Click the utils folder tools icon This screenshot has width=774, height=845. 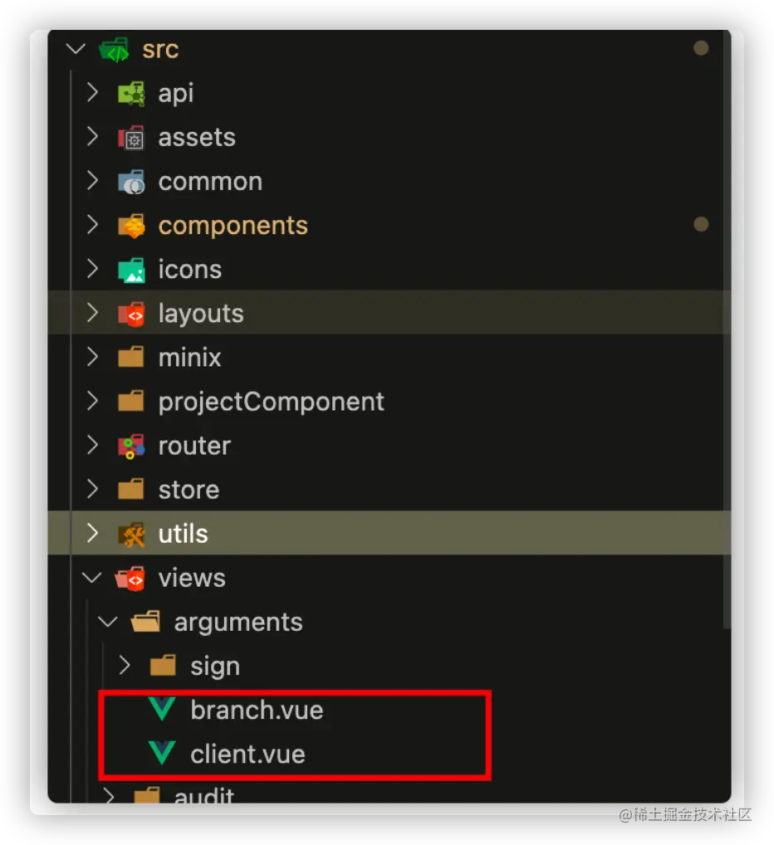point(131,534)
